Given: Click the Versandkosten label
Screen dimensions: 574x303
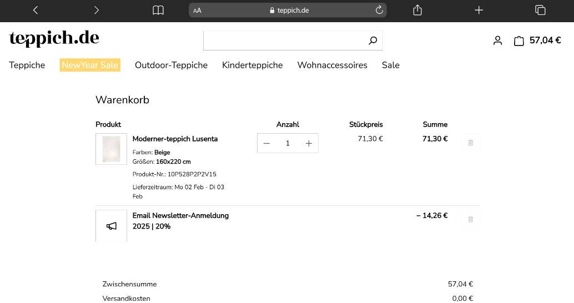Looking at the screenshot, I should 127,298.
